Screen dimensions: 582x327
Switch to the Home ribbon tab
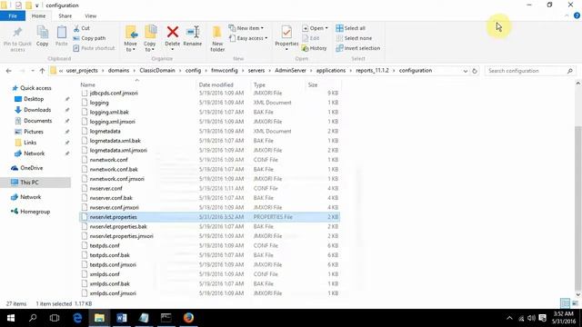coord(38,16)
